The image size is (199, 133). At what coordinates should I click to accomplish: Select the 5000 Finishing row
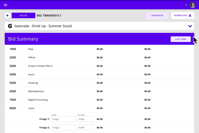point(33,83)
